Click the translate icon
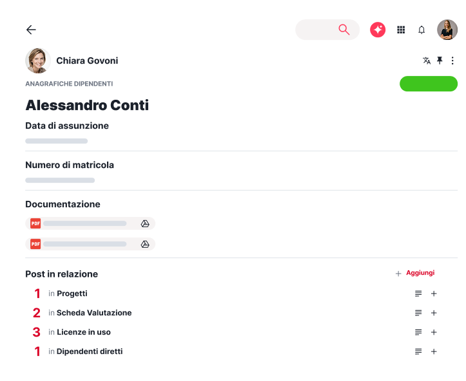Image resolution: width=466 pixels, height=381 pixels. tap(427, 60)
